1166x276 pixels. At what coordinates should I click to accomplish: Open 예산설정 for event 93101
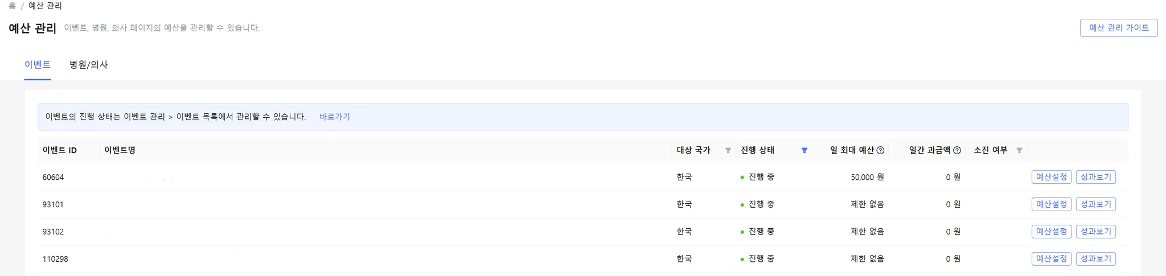[1051, 204]
